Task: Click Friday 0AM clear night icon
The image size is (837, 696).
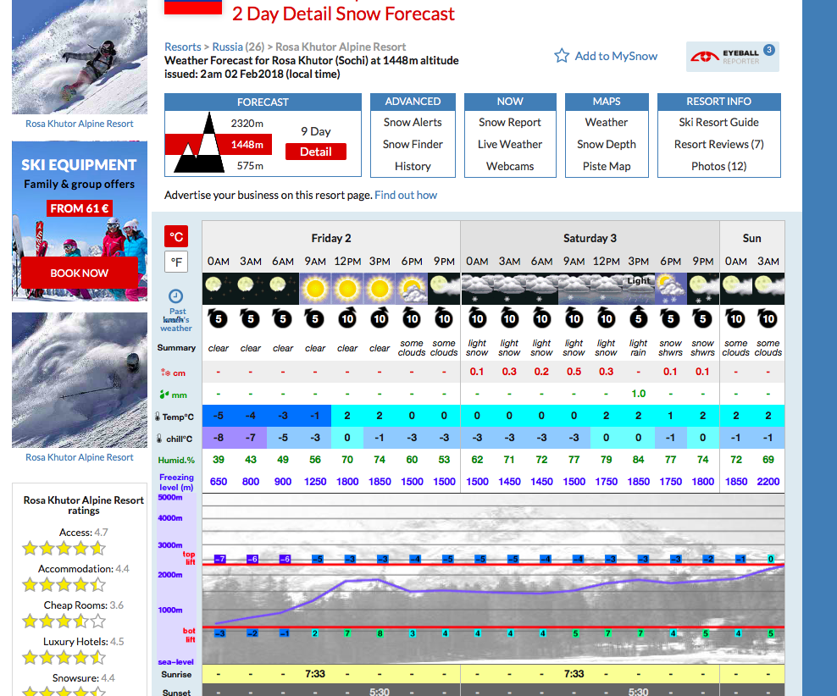Action: [x=219, y=289]
